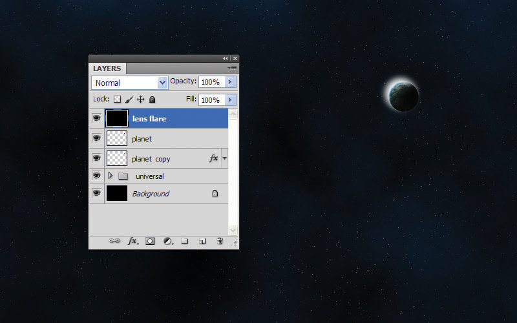Delete layer with the trash icon
Image resolution: width=517 pixels, height=323 pixels.
pyautogui.click(x=220, y=241)
